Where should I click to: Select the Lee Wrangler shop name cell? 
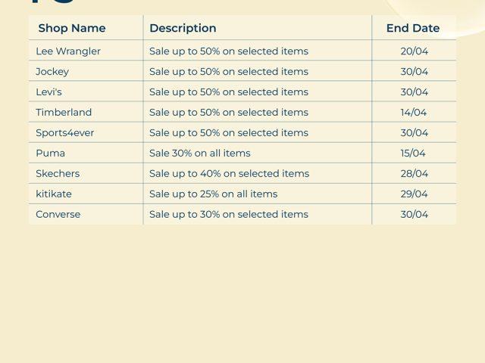tap(68, 51)
